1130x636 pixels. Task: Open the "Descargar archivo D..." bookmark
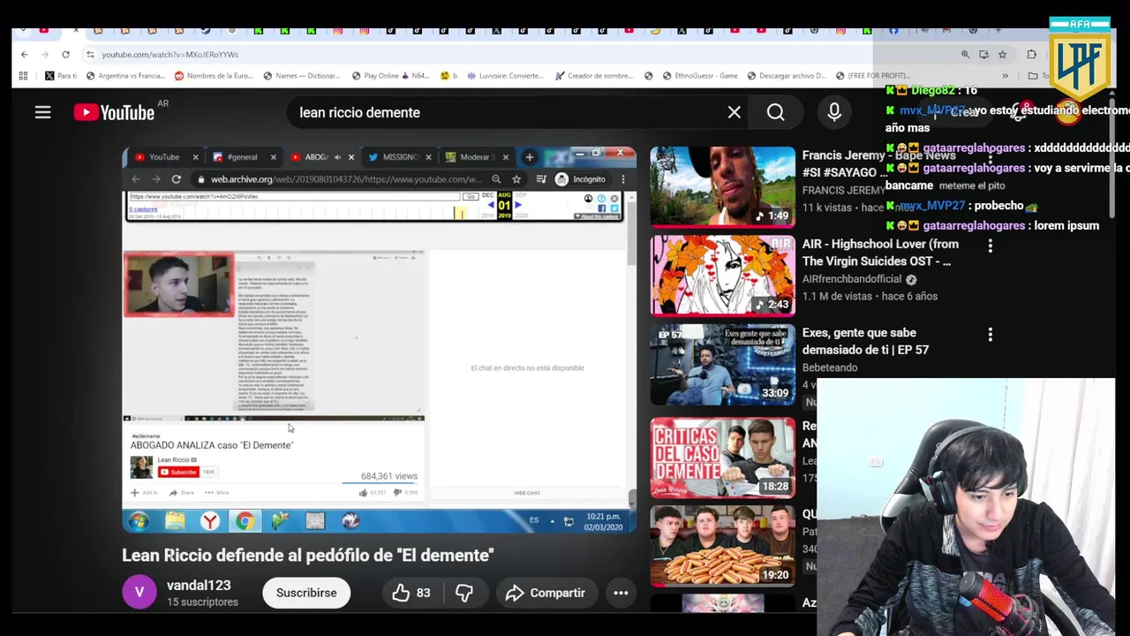pos(787,75)
